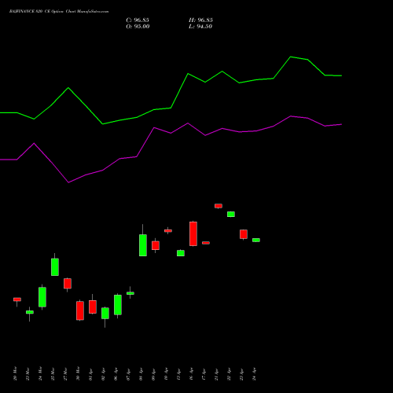Viewport: 393px width, 393px height.
Task: Click the 09 Apr date axis label
Action: point(153,373)
